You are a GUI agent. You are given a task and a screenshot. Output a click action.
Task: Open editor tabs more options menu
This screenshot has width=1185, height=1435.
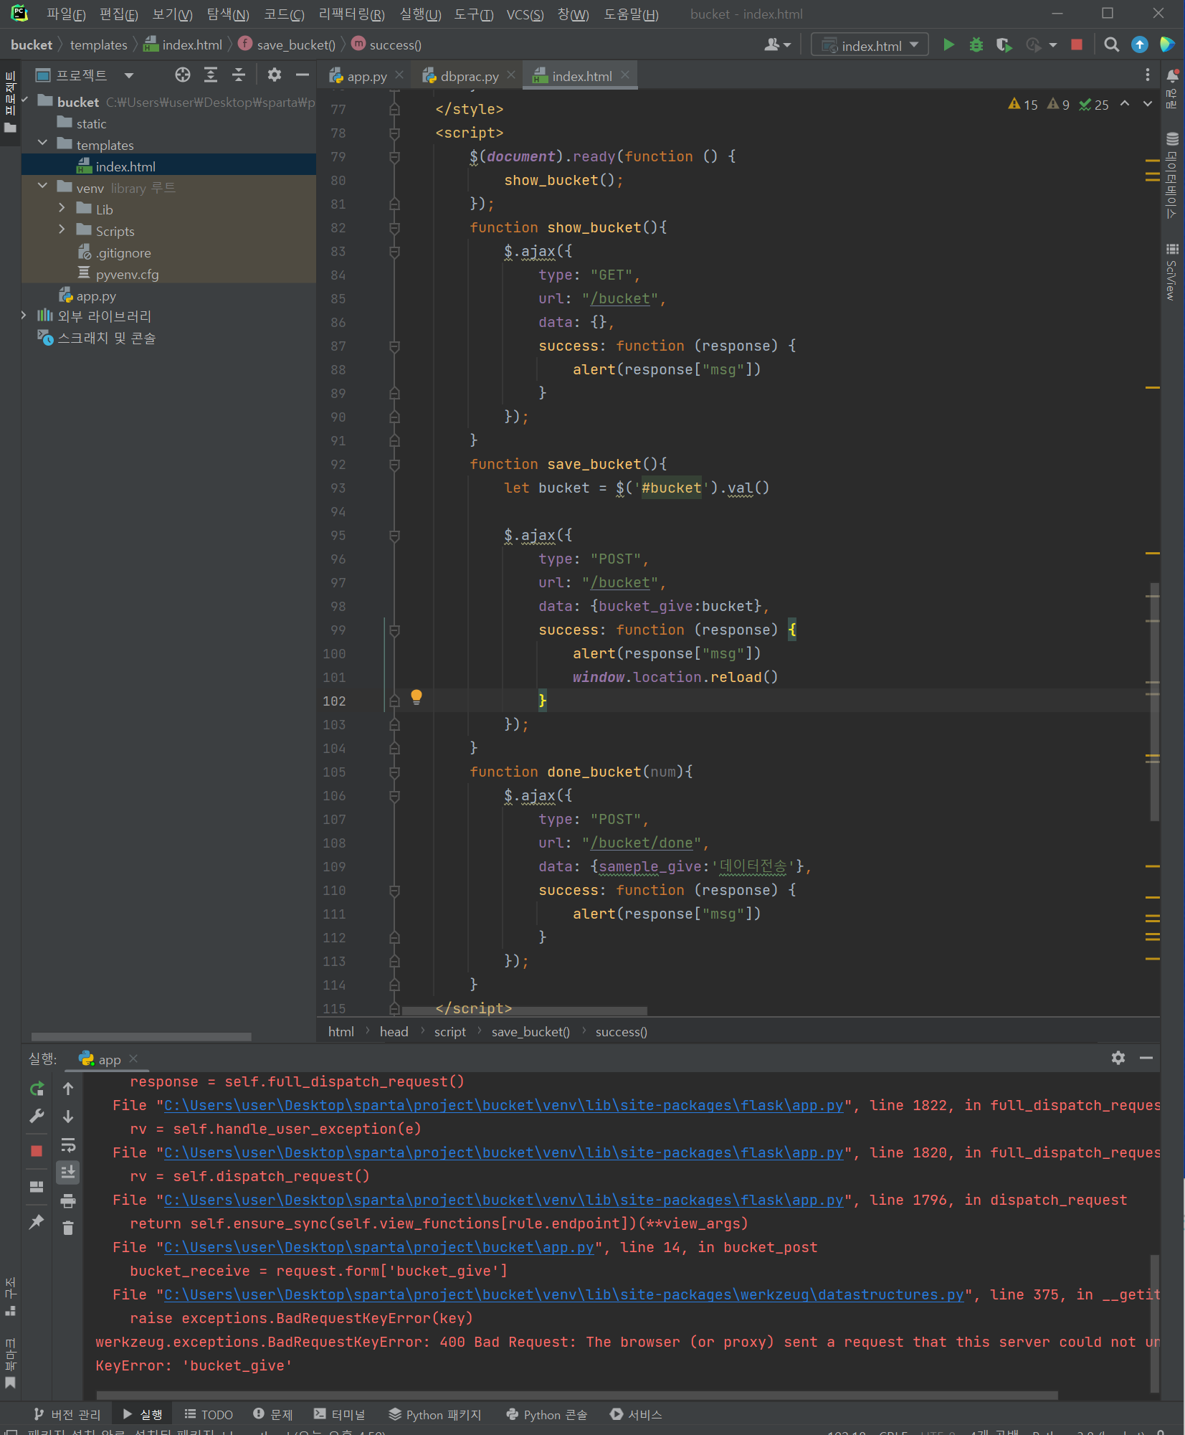(x=1148, y=75)
